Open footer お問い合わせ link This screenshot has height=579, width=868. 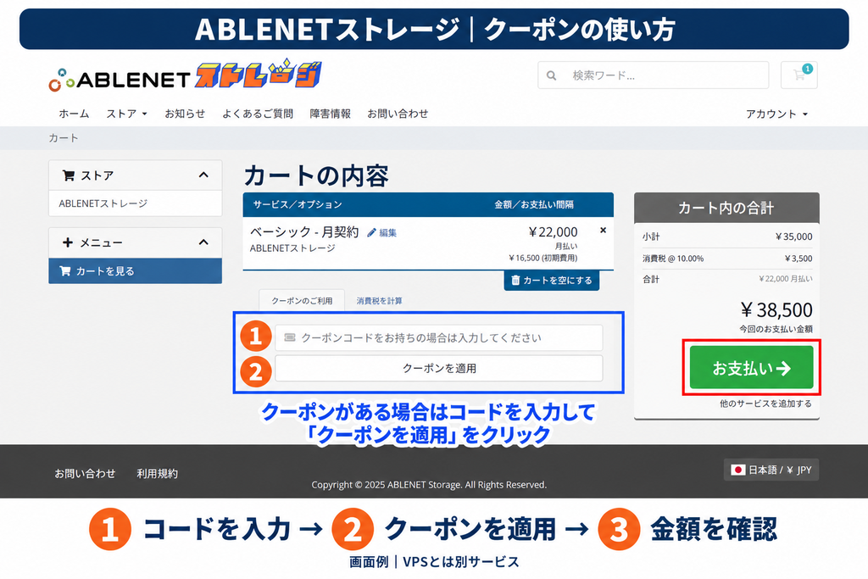click(85, 473)
